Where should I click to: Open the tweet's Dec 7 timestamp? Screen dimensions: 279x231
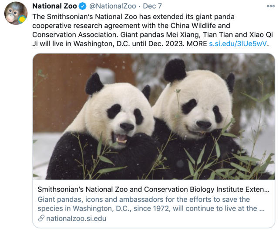click(152, 6)
